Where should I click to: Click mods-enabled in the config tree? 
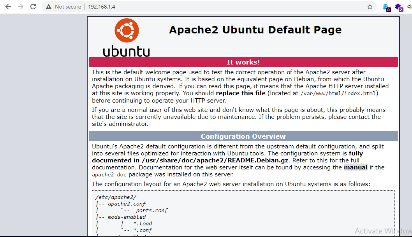tap(127, 217)
